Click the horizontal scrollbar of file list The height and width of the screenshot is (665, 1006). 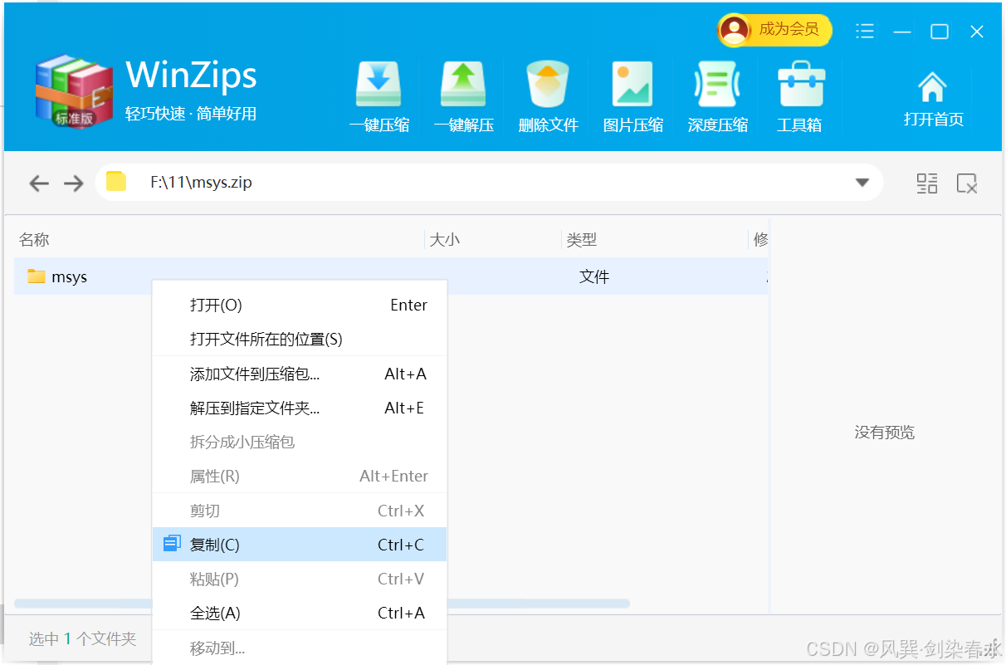point(322,604)
